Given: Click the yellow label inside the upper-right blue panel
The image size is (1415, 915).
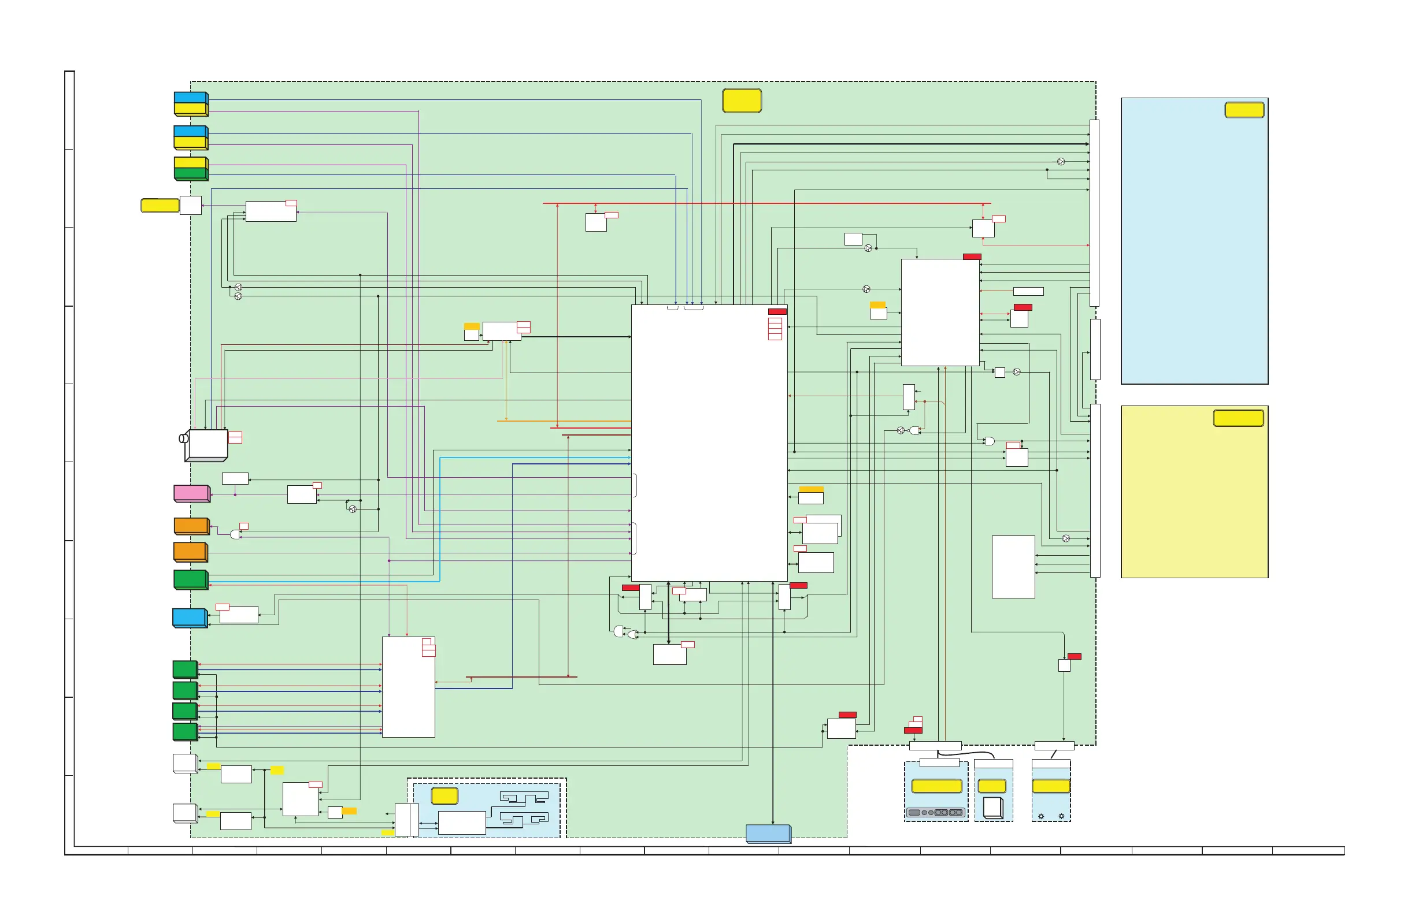Looking at the screenshot, I should coord(1244,110).
